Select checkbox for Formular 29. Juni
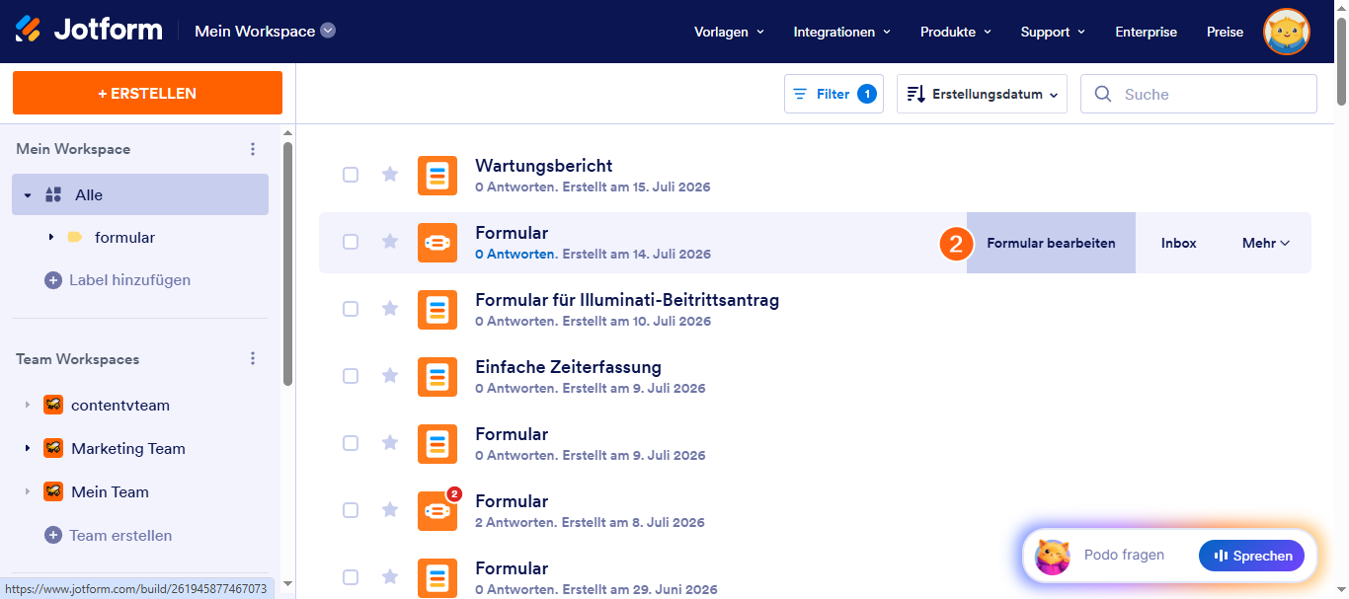Screen dimensions: 1349x599 coord(351,577)
